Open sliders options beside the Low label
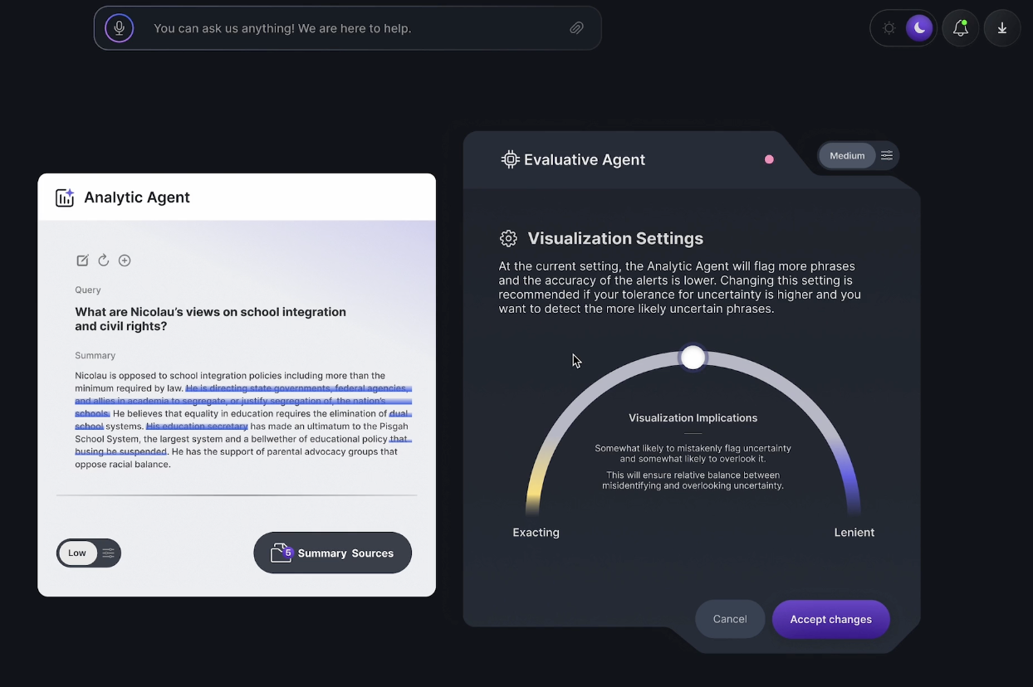Image resolution: width=1033 pixels, height=687 pixels. pos(109,553)
